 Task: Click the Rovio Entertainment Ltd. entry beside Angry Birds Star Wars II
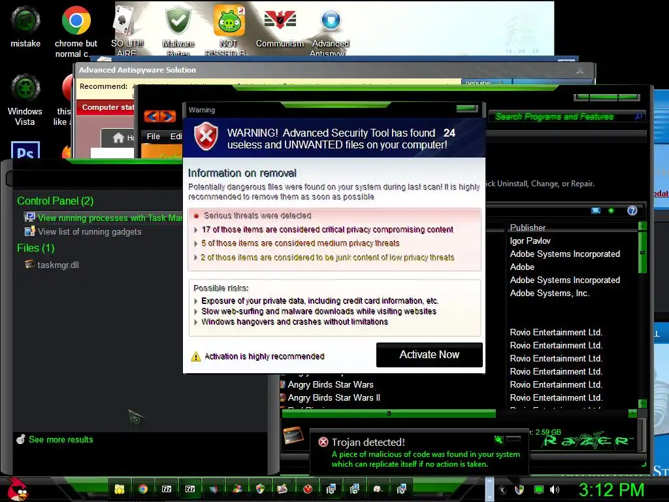(556, 398)
